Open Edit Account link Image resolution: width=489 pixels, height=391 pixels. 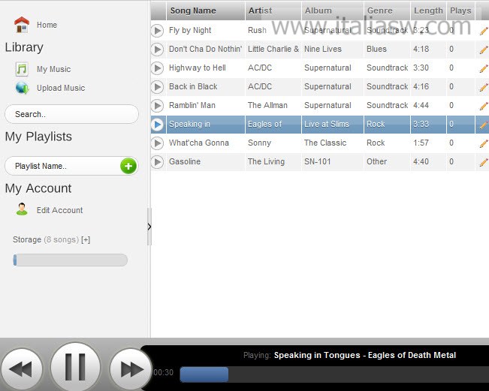pos(60,210)
